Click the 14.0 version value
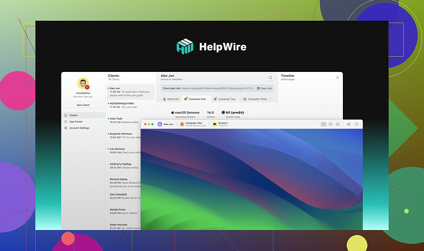Image resolution: width=424 pixels, height=251 pixels. click(x=210, y=113)
